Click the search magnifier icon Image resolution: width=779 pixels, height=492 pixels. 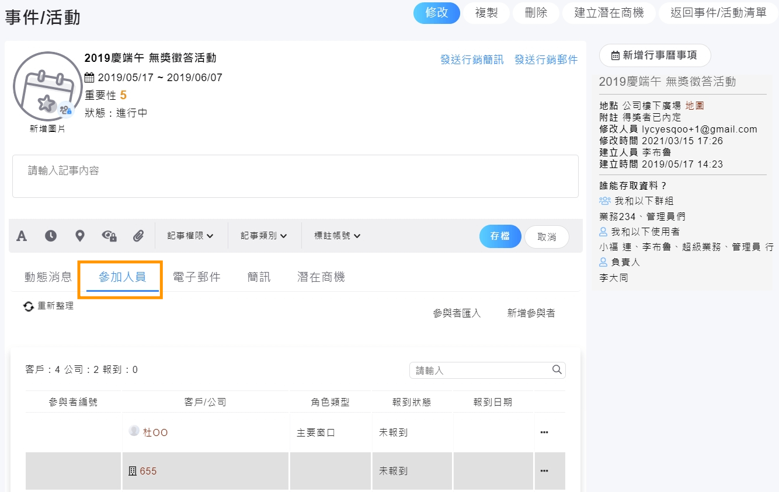[557, 369]
